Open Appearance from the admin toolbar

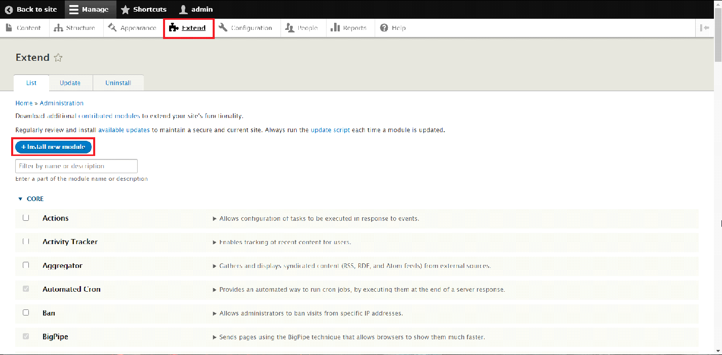(132, 28)
